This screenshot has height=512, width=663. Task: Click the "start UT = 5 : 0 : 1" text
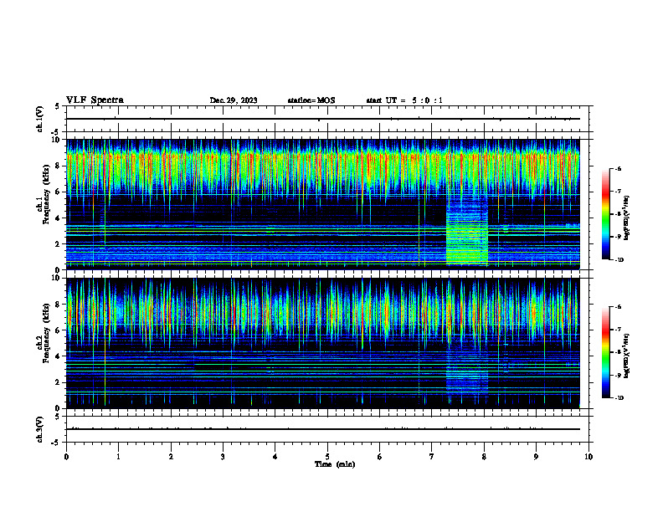[x=404, y=100]
